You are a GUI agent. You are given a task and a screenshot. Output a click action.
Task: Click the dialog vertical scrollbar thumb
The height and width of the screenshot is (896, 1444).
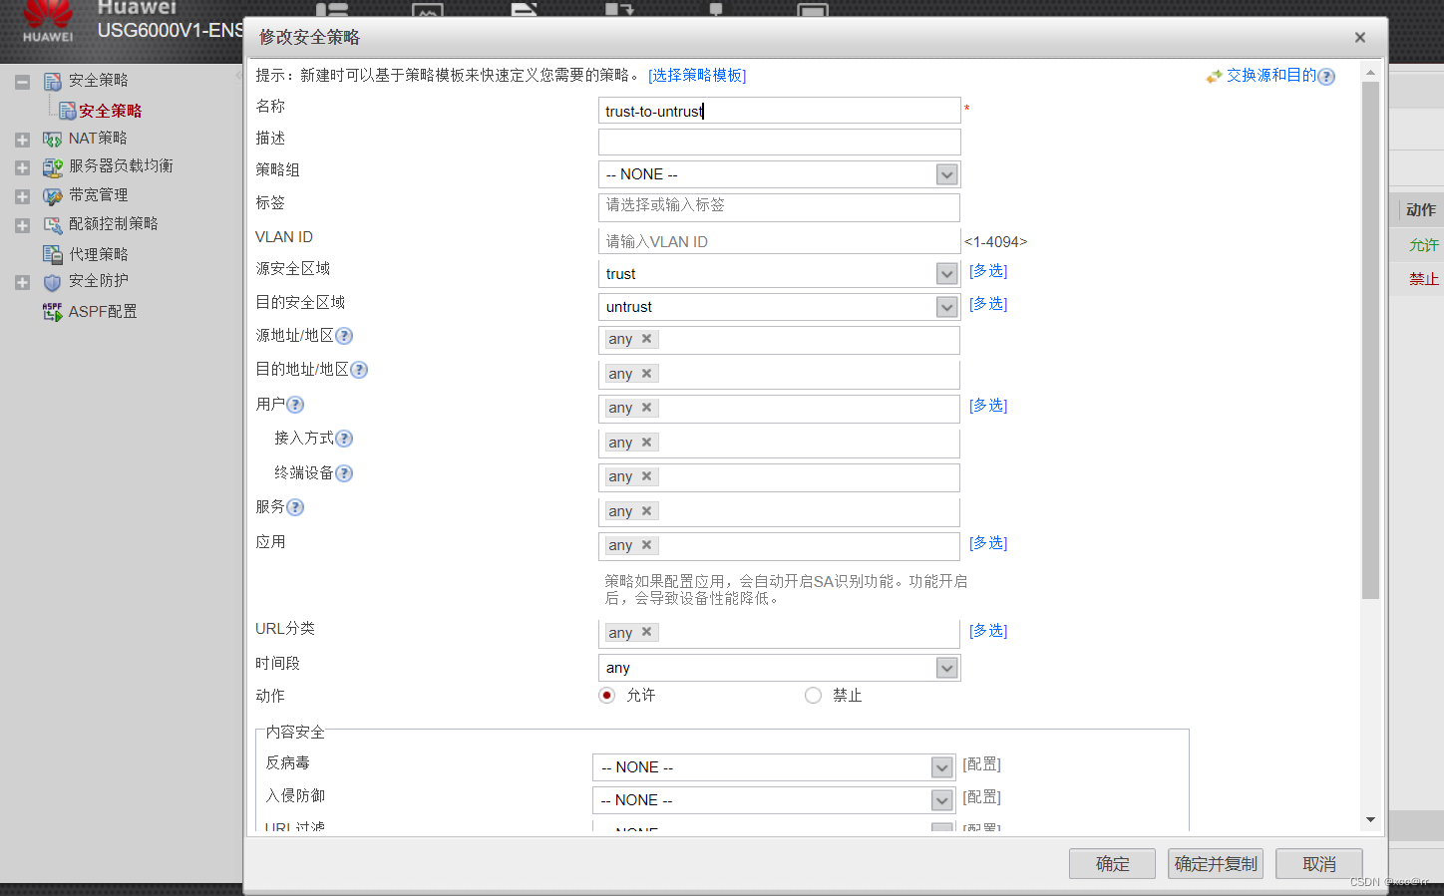[x=1370, y=341]
